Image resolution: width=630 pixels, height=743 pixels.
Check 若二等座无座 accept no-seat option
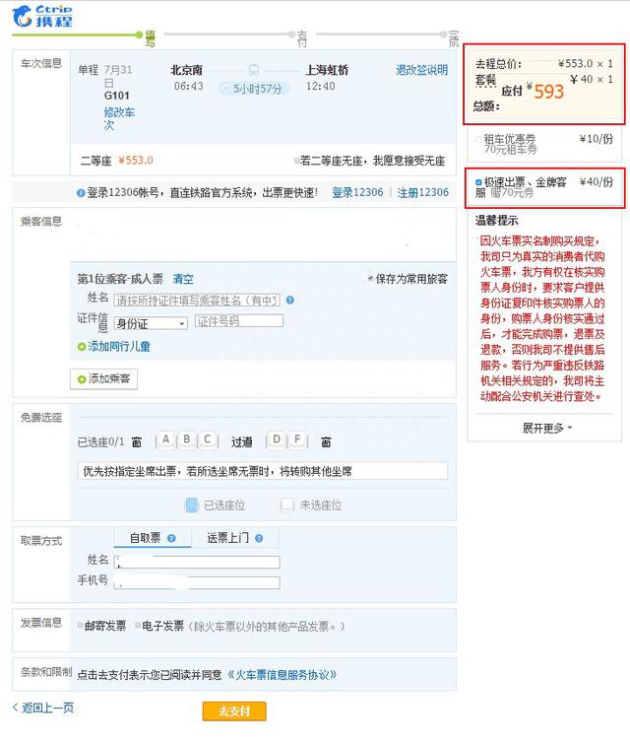296,161
